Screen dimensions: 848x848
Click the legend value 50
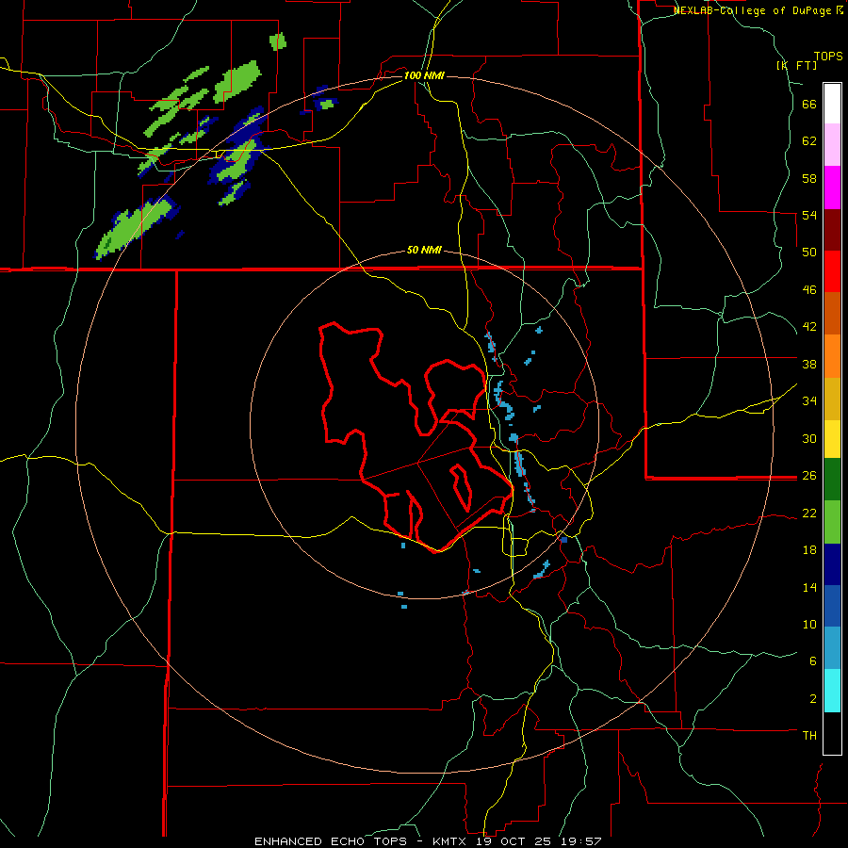click(809, 253)
